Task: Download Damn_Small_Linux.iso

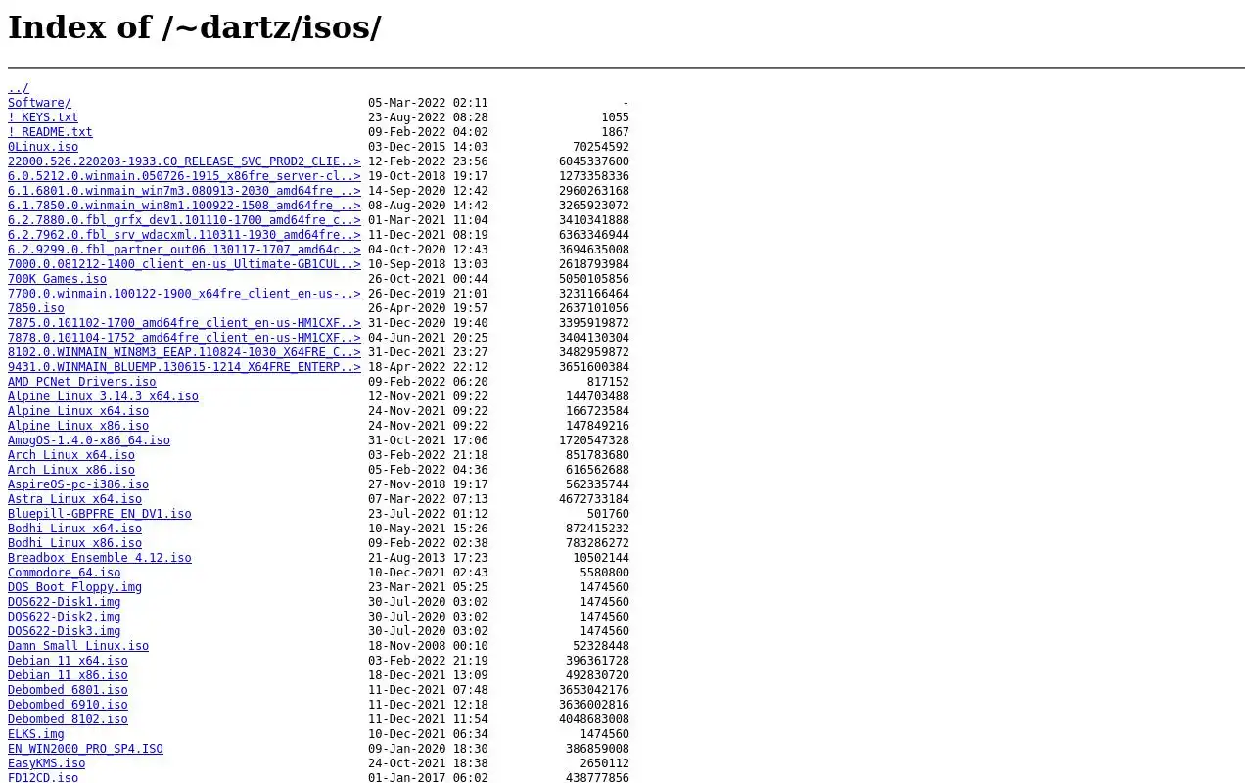Action: (78, 646)
